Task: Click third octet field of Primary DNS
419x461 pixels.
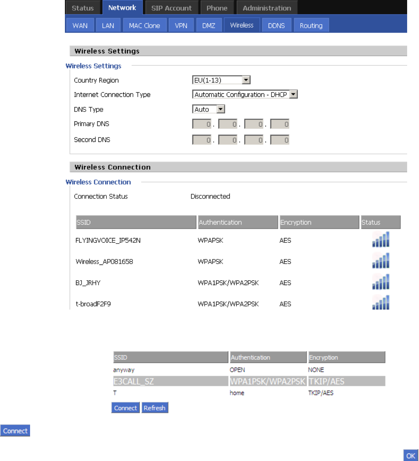Action: pos(254,124)
